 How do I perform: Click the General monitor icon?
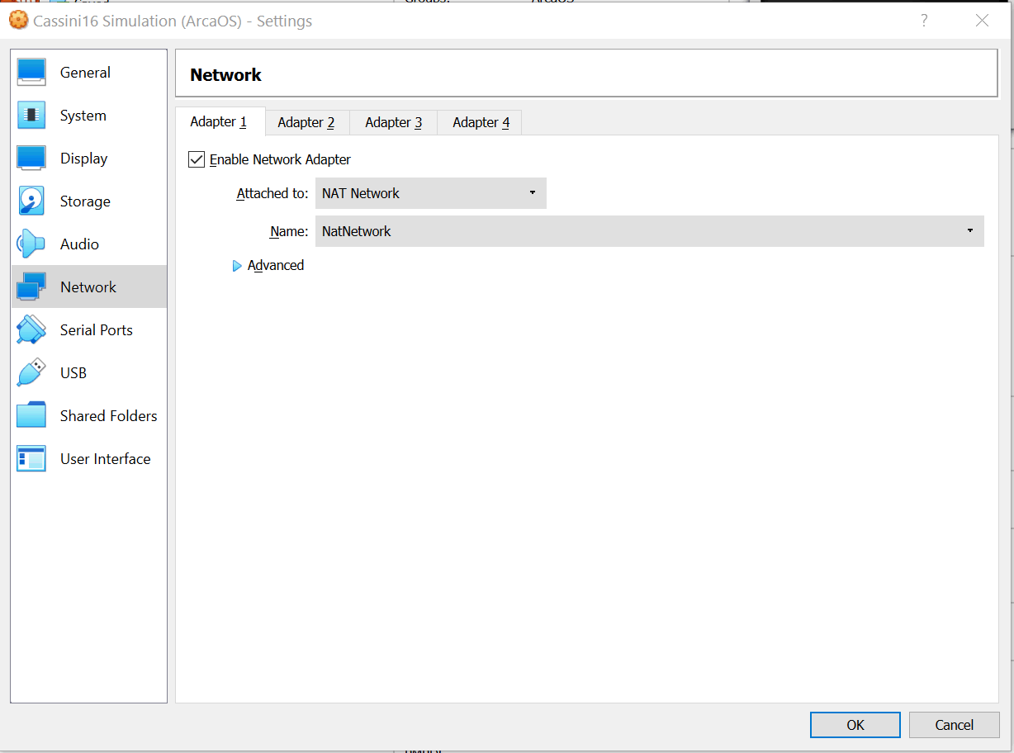coord(31,73)
